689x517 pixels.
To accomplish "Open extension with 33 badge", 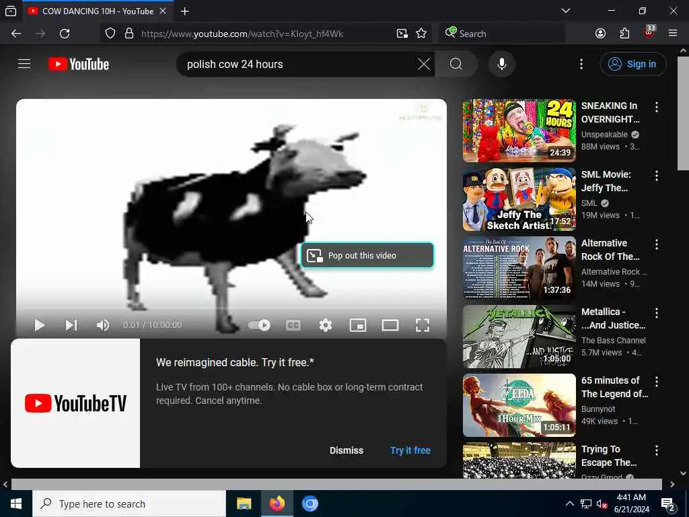I will pyautogui.click(x=649, y=32).
